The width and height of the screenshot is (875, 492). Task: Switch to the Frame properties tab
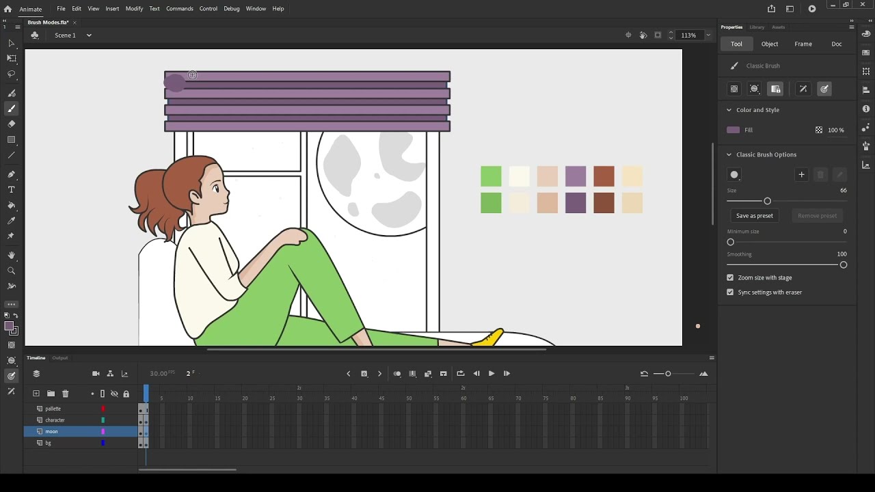pyautogui.click(x=803, y=44)
